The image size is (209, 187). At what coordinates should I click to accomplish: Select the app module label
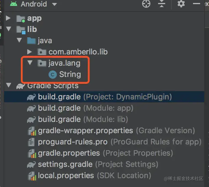pos(34,19)
